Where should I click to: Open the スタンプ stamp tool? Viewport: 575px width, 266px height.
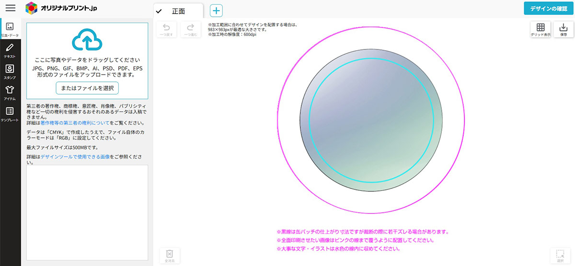pos(10,71)
